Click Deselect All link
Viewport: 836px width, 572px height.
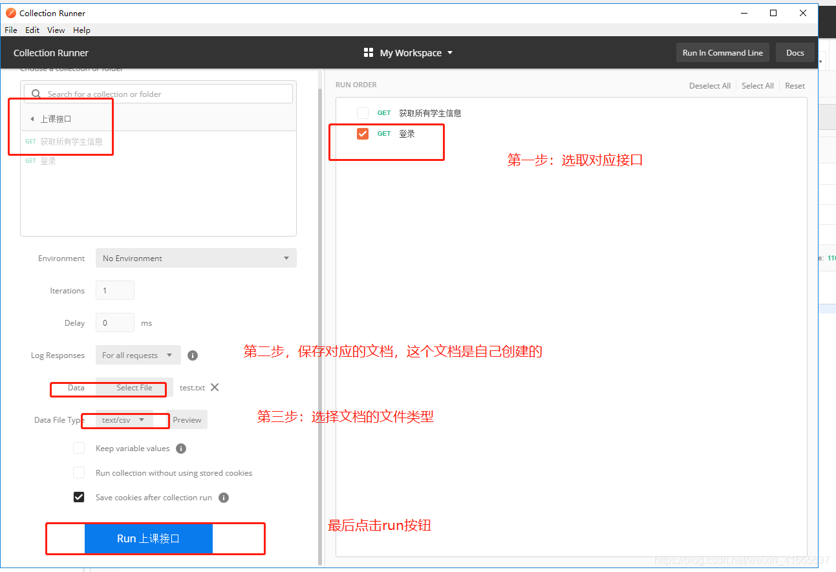tap(710, 86)
